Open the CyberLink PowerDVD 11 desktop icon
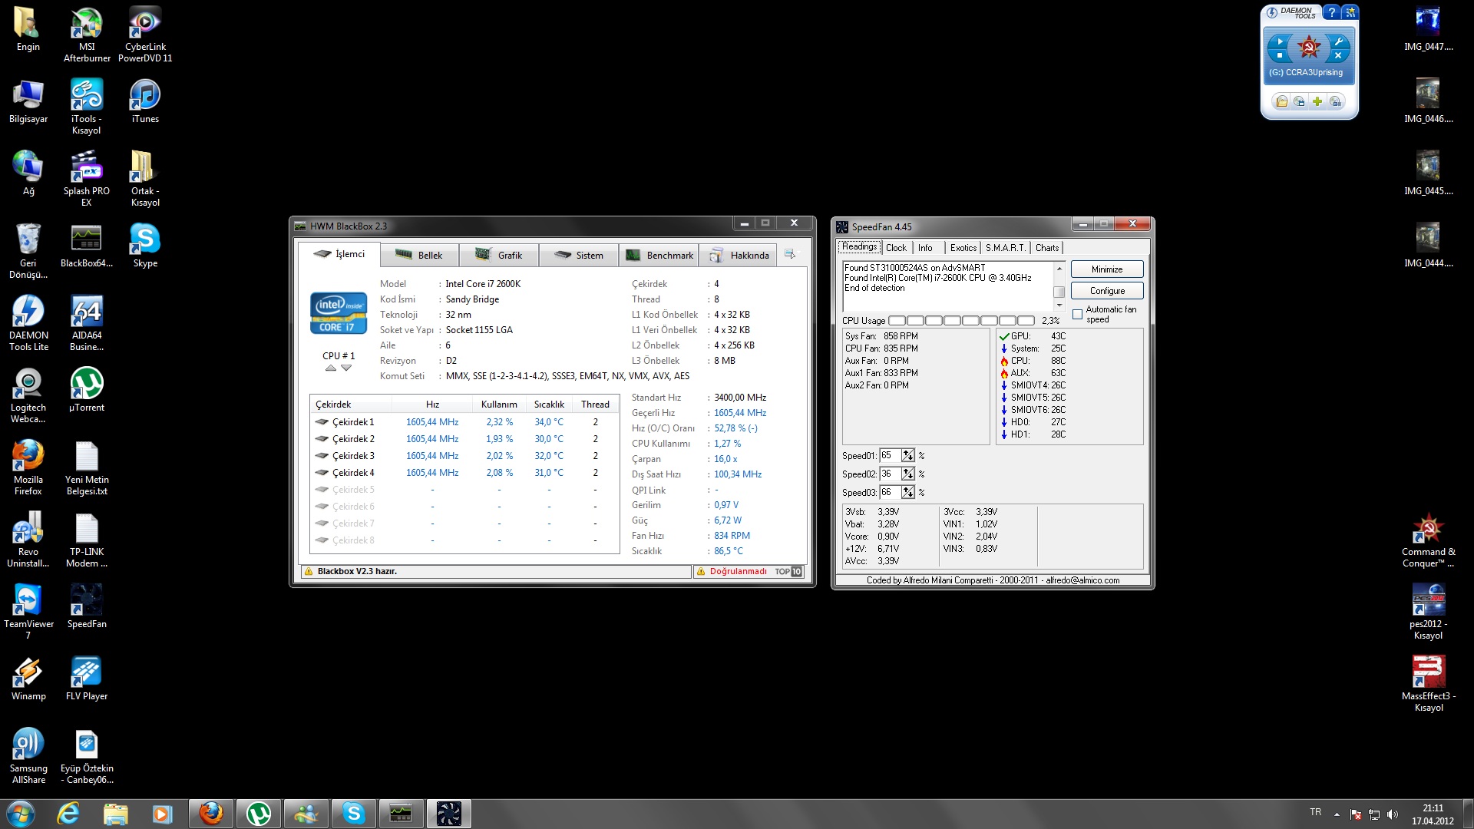 pyautogui.click(x=145, y=35)
